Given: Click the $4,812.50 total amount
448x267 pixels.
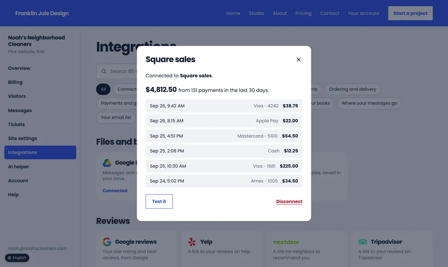Looking at the screenshot, I should 161,89.
